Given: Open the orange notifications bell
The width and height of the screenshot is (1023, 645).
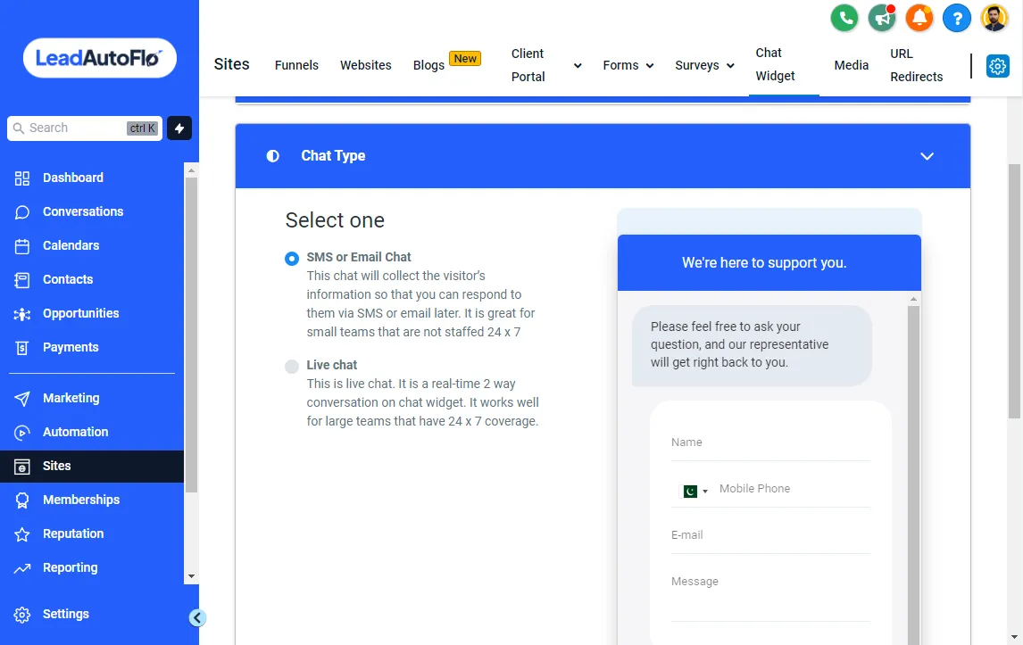Looking at the screenshot, I should coord(919,18).
